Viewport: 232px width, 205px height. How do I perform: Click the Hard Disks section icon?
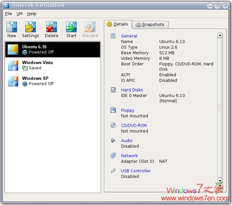click(113, 90)
